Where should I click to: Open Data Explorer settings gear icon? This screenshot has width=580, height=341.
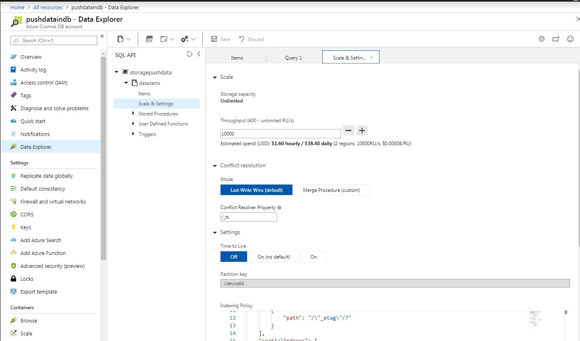(541, 39)
